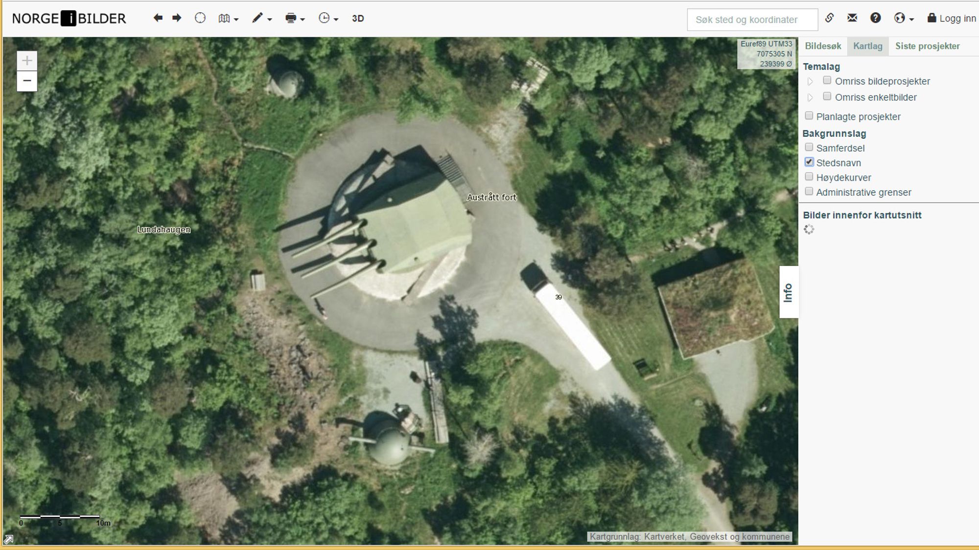Viewport: 979px width, 550px height.
Task: Click the Lundahaugen place label
Action: click(164, 230)
